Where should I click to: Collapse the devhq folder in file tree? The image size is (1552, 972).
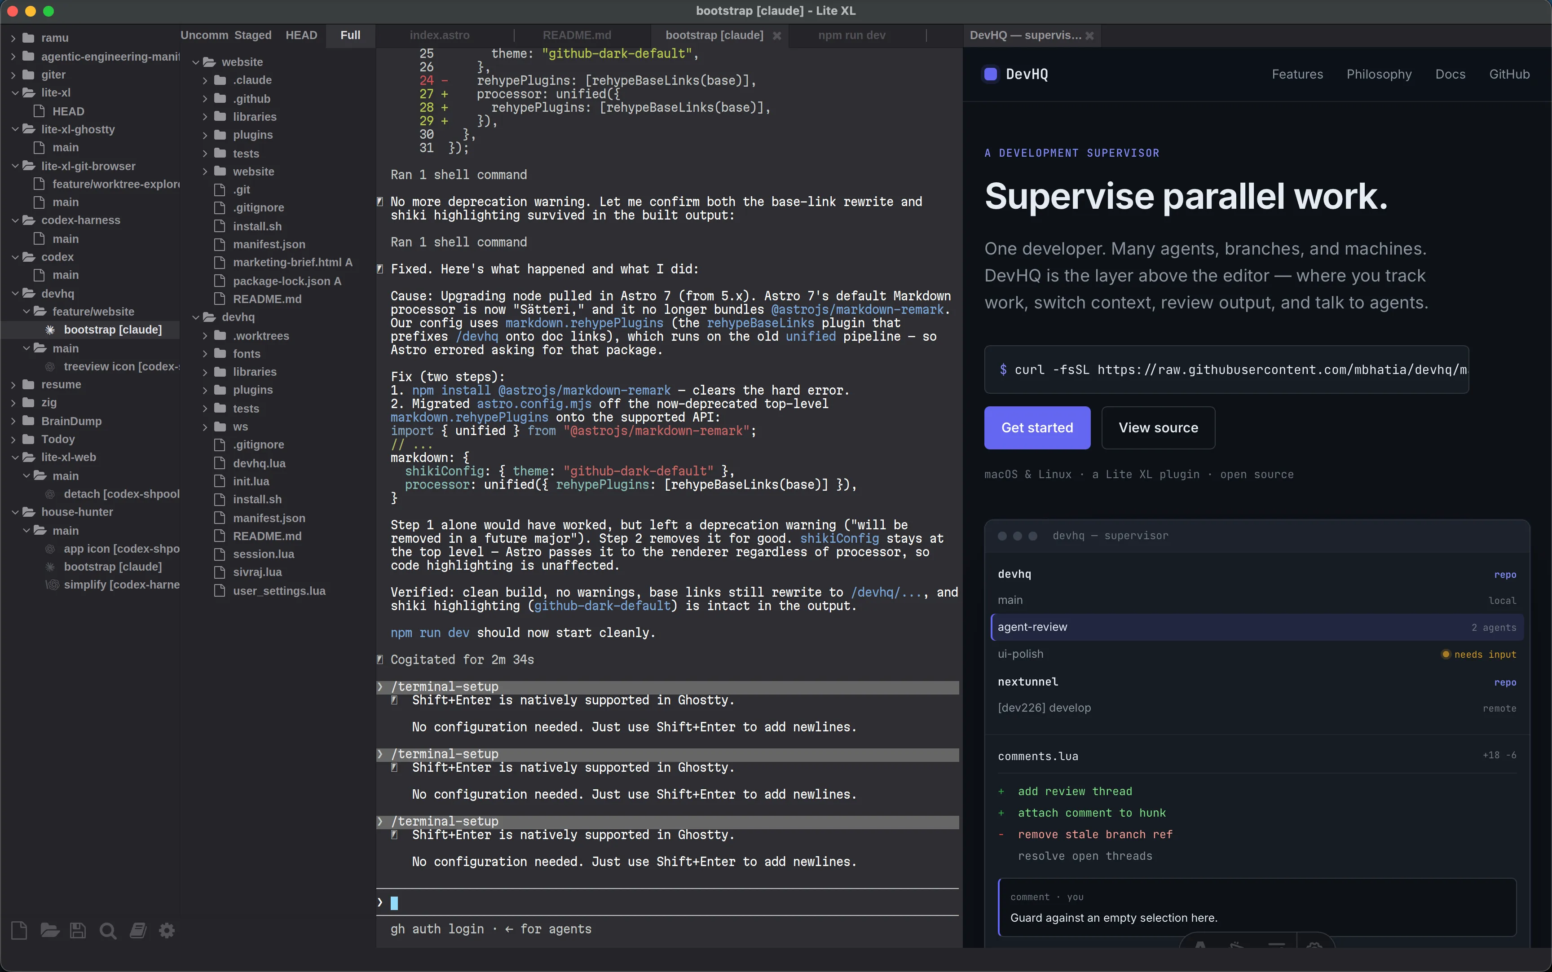pyautogui.click(x=195, y=317)
